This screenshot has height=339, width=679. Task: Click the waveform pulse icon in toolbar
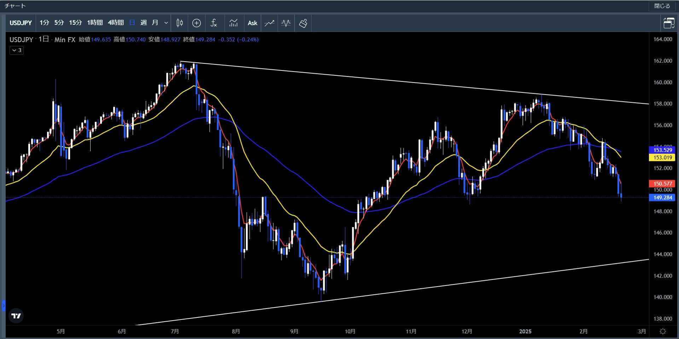286,23
